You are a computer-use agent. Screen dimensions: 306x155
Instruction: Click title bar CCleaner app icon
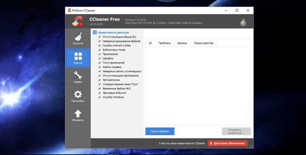tap(69, 10)
